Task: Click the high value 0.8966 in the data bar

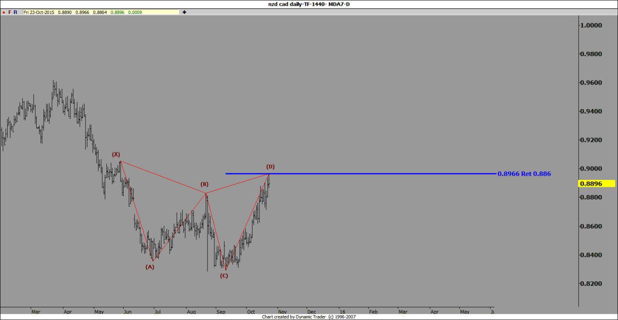Action: [83, 12]
